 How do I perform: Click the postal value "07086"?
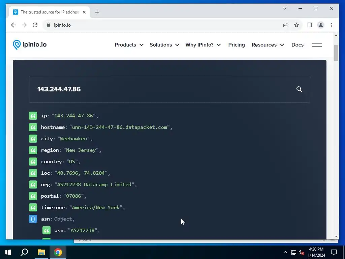tap(73, 196)
